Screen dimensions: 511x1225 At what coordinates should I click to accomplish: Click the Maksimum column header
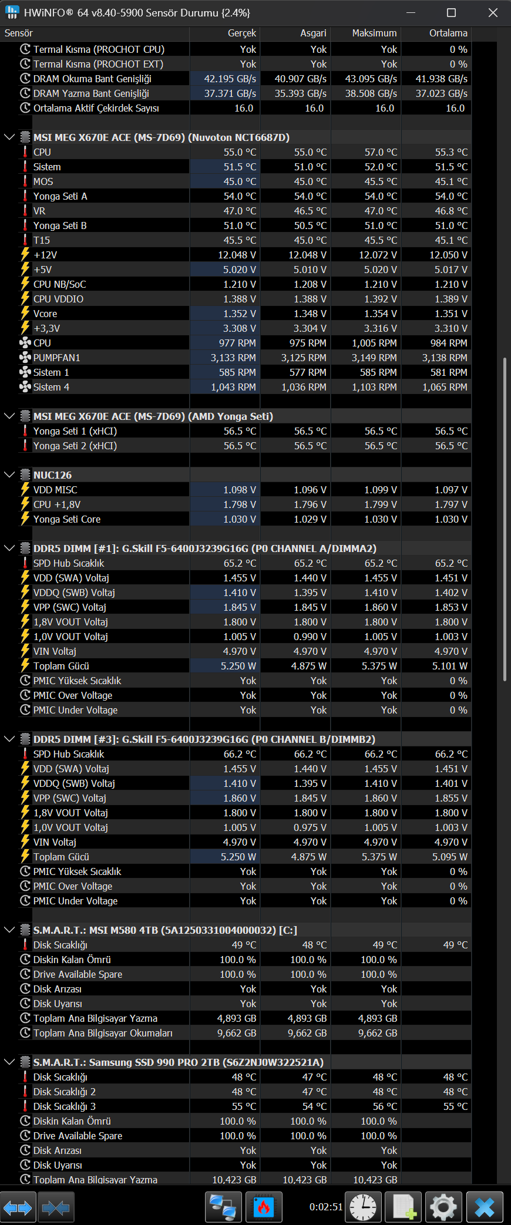click(x=365, y=33)
